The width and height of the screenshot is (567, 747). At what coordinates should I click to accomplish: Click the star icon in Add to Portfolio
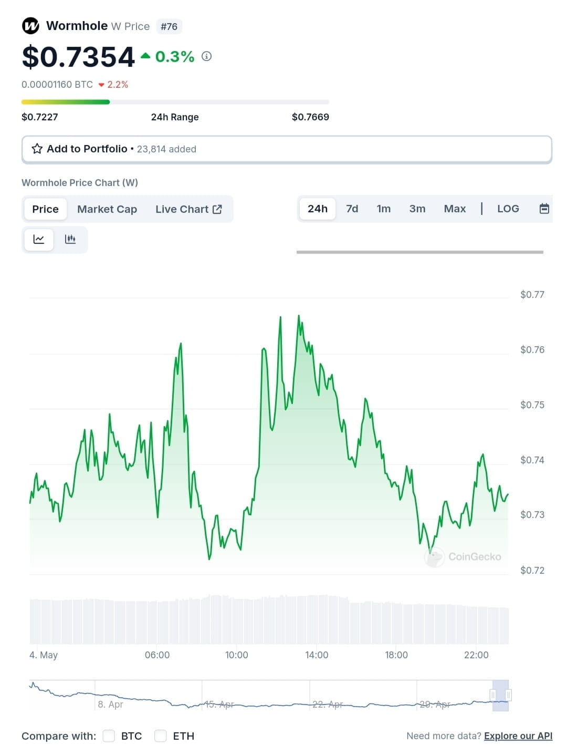(x=36, y=149)
